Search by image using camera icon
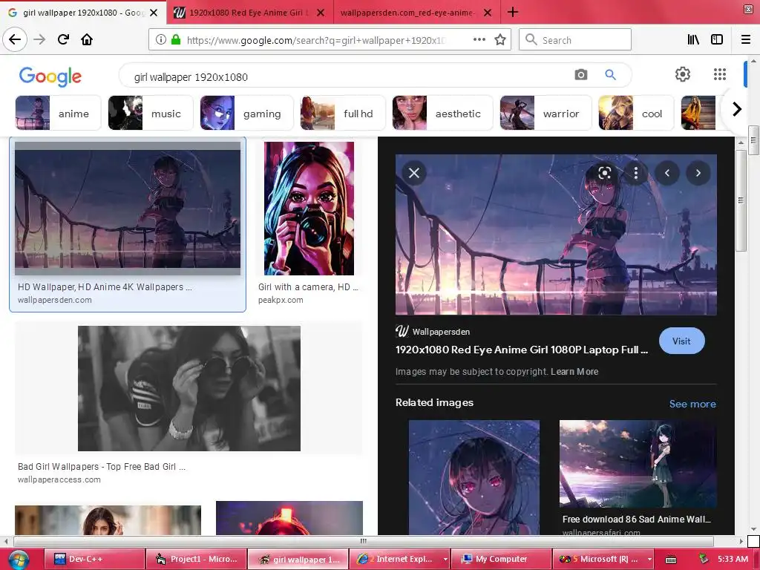760x570 pixels. (580, 75)
